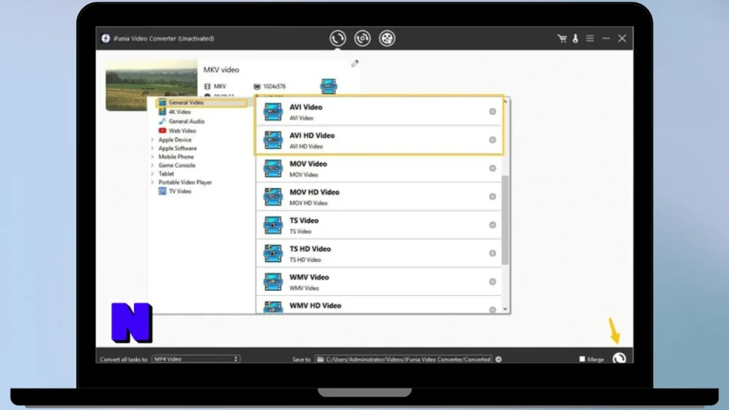Viewport: 729px width, 410px height.
Task: Click the AVI Video format icon
Action: [273, 112]
